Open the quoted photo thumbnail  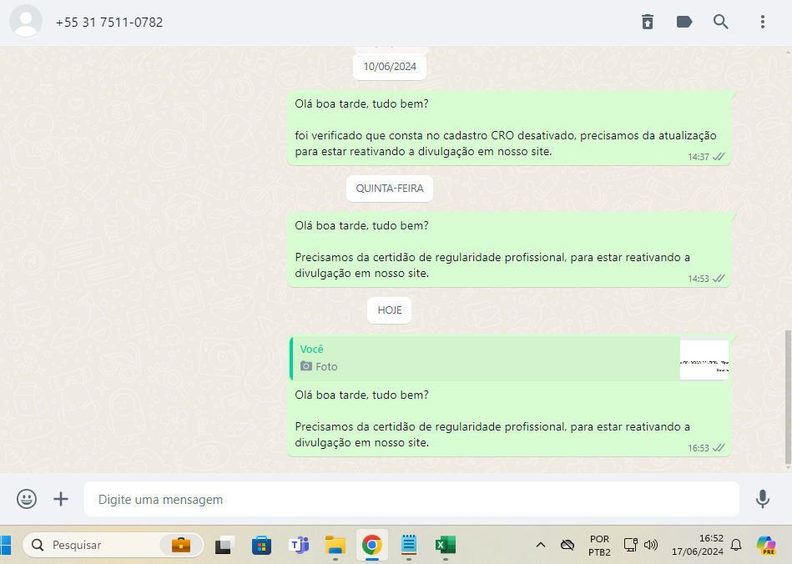(704, 360)
